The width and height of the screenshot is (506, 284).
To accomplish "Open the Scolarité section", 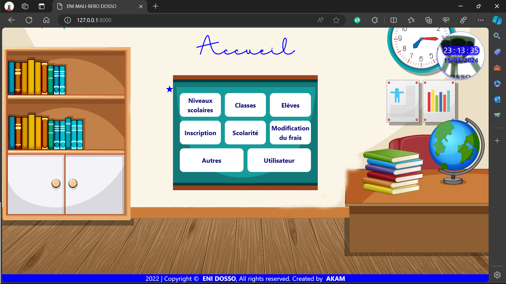I will tap(245, 133).
